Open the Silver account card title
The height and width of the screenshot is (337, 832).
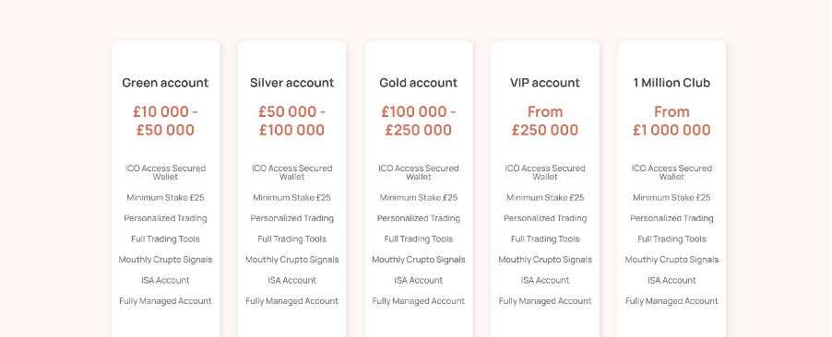pos(291,83)
